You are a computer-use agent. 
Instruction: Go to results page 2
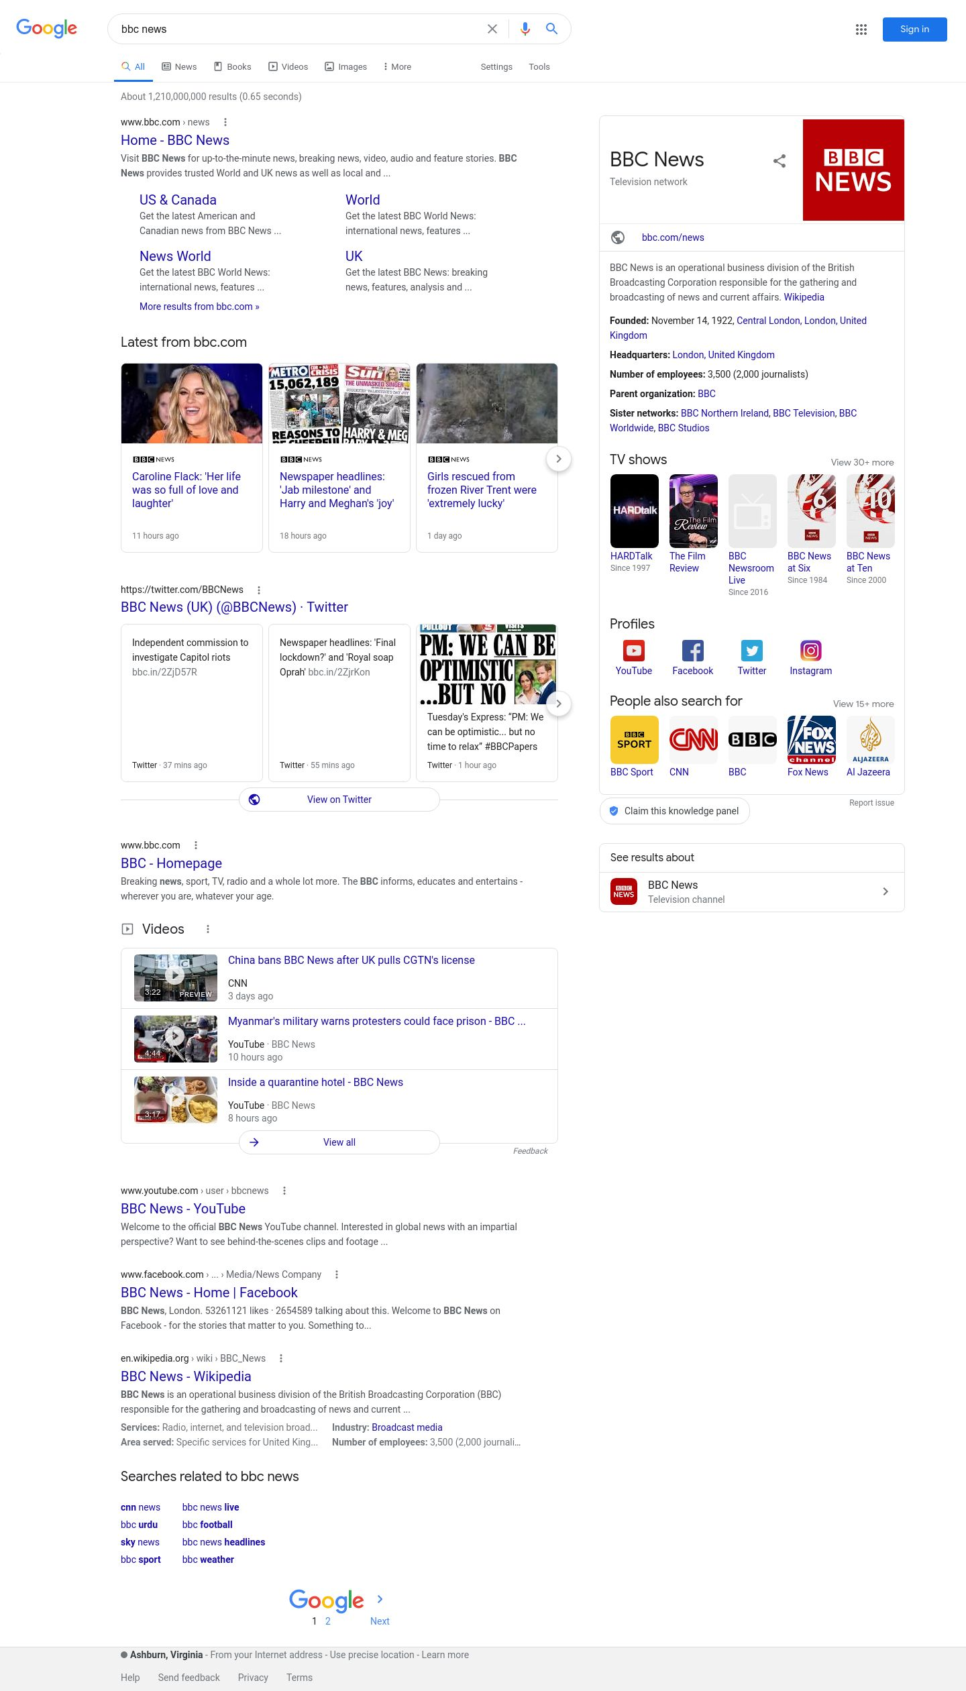point(328,1621)
